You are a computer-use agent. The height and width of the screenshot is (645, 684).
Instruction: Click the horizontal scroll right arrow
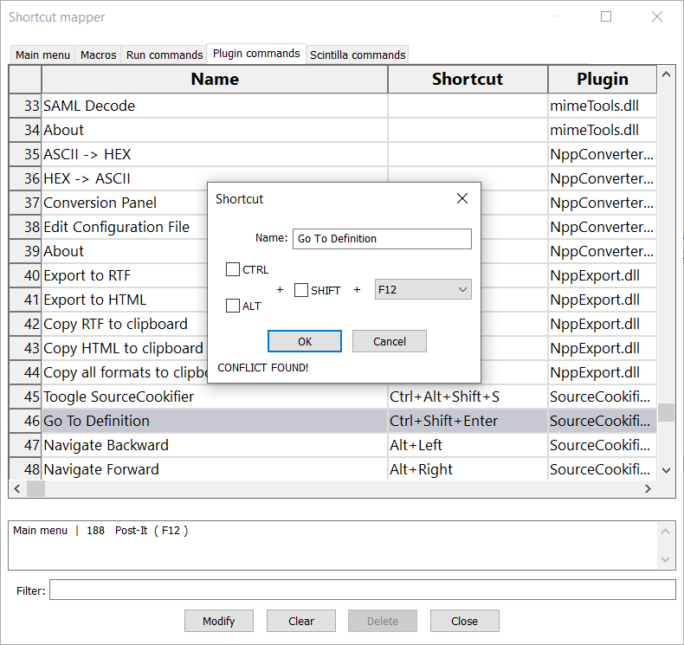(x=648, y=488)
